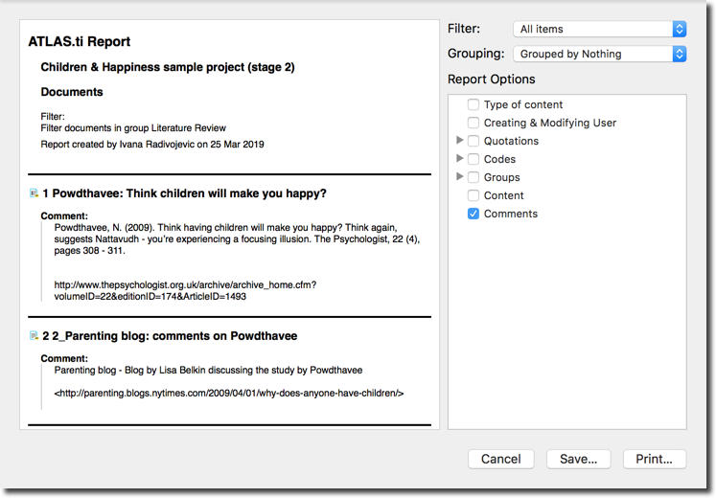Expand the Groups disclosure triangle
This screenshot has width=716, height=498.
pos(460,176)
